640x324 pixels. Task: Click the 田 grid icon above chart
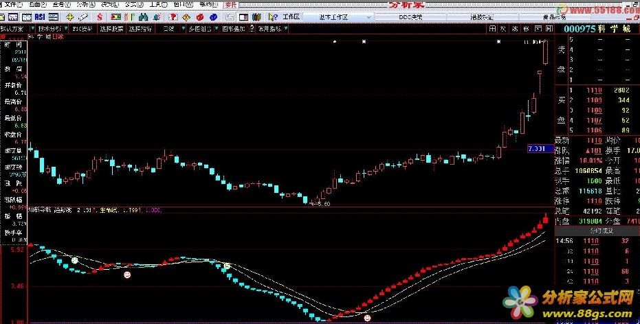pos(493,29)
